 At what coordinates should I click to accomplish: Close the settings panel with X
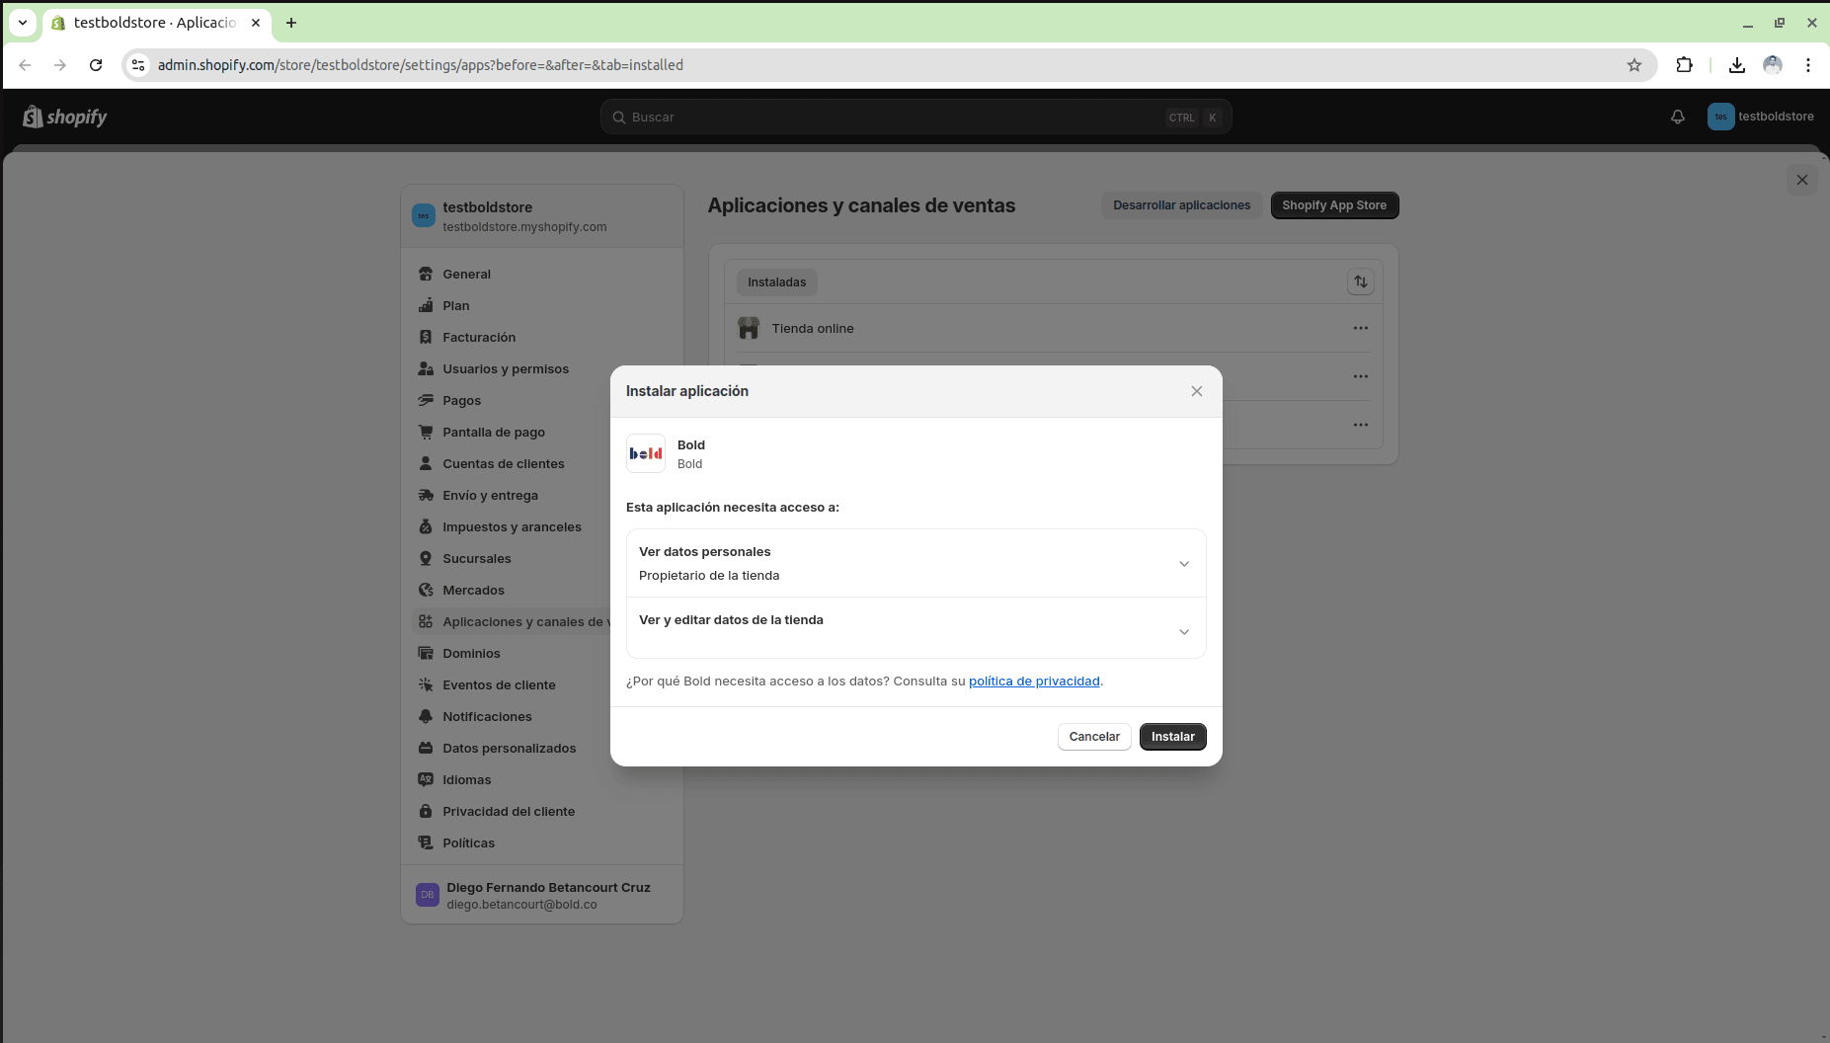(x=1801, y=180)
